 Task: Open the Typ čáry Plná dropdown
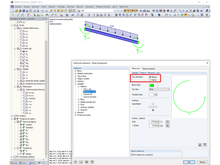(x=159, y=89)
